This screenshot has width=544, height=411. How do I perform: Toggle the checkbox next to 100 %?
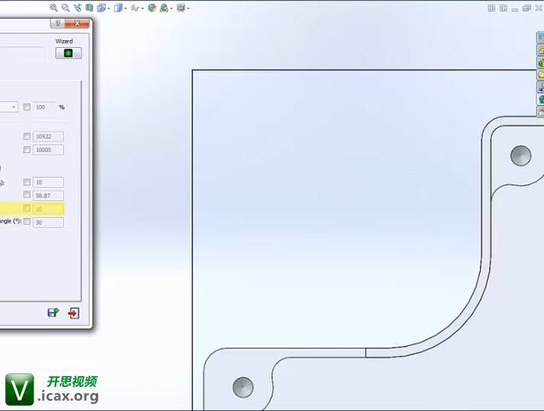[x=26, y=107]
